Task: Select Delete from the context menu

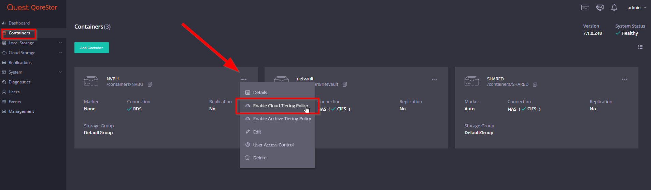Action: tap(277, 158)
